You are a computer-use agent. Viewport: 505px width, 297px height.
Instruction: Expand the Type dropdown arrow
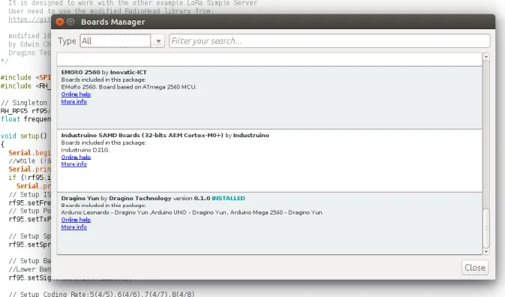(158, 41)
